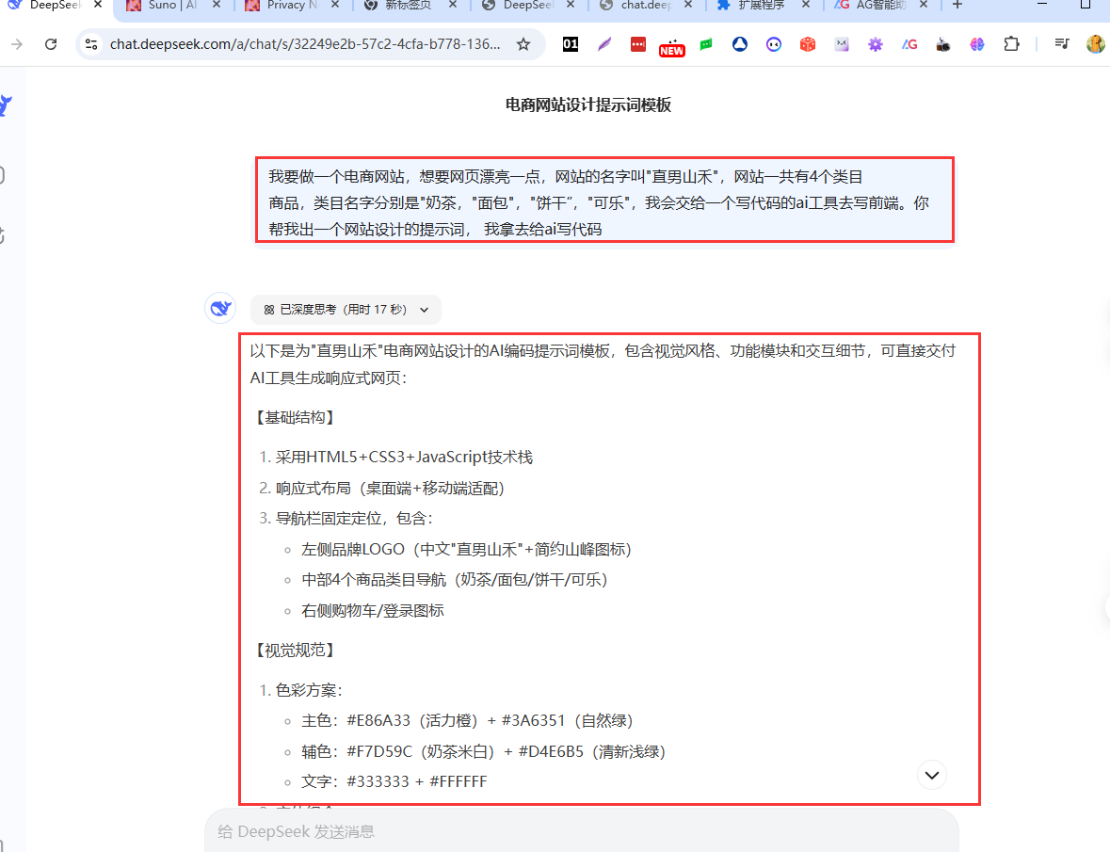The height and width of the screenshot is (852, 1110).
Task: Click the red dice extension icon
Action: click(808, 44)
